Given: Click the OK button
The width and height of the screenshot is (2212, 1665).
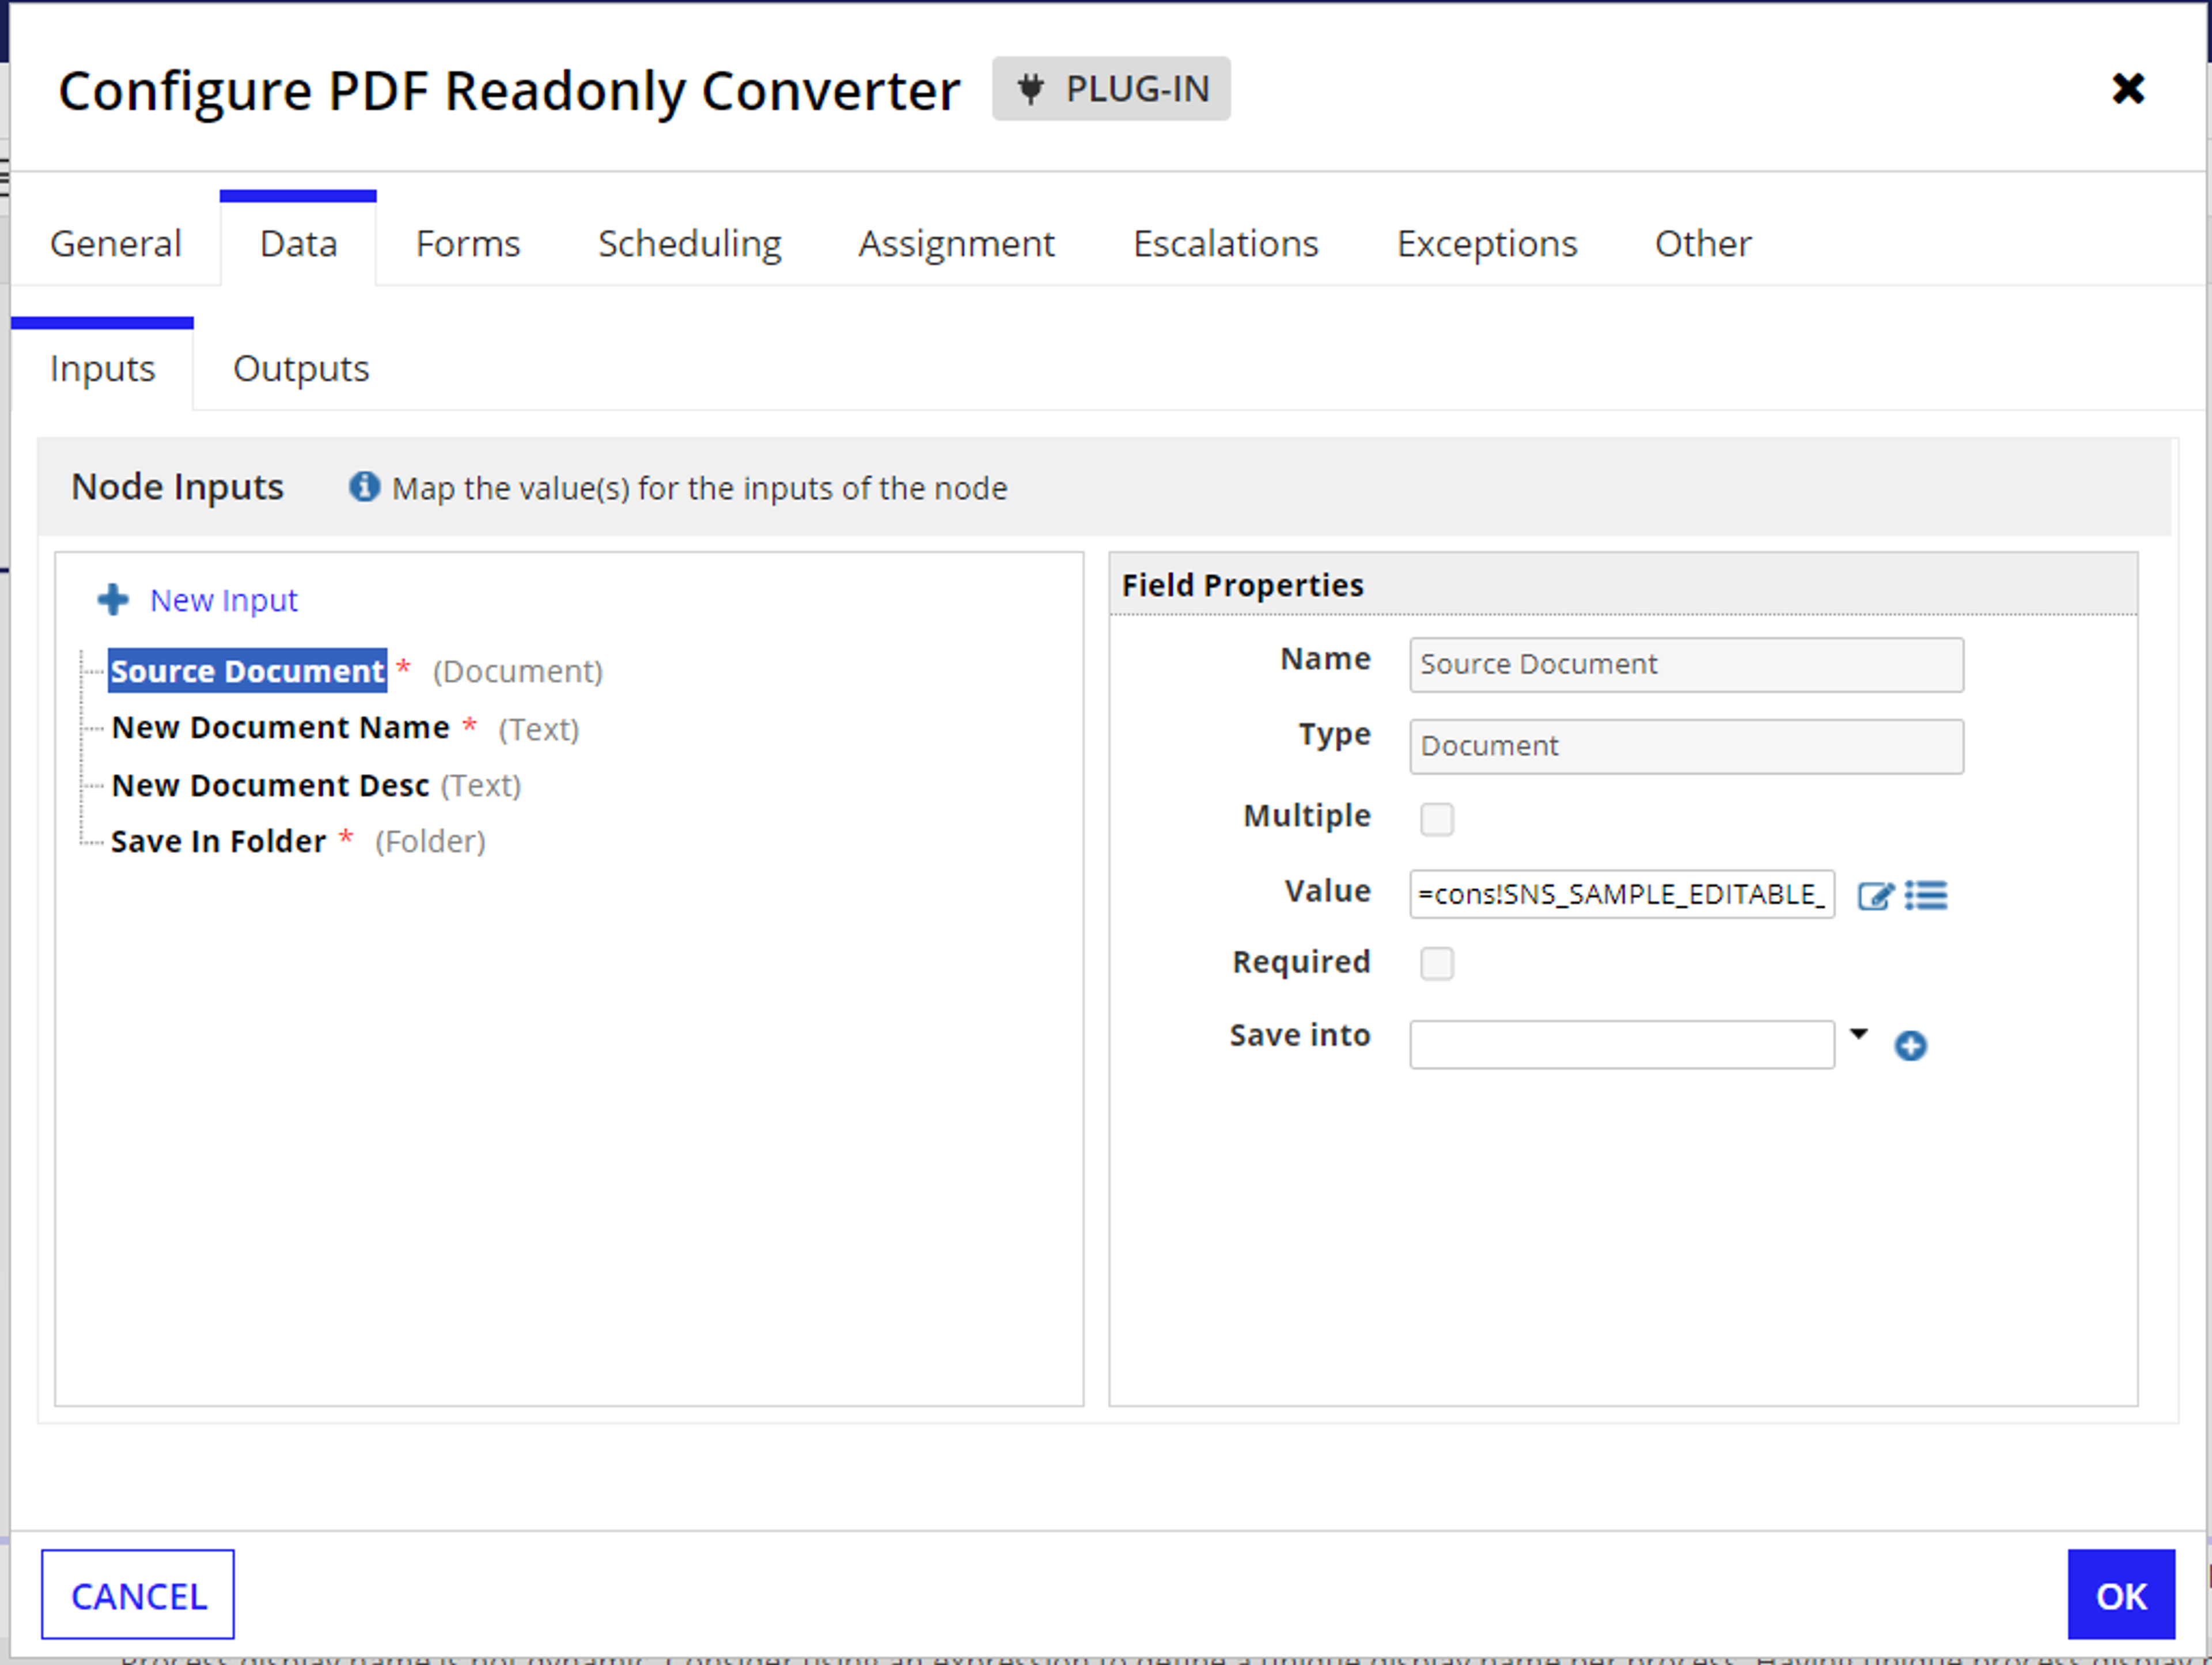Looking at the screenshot, I should coord(2121,1595).
